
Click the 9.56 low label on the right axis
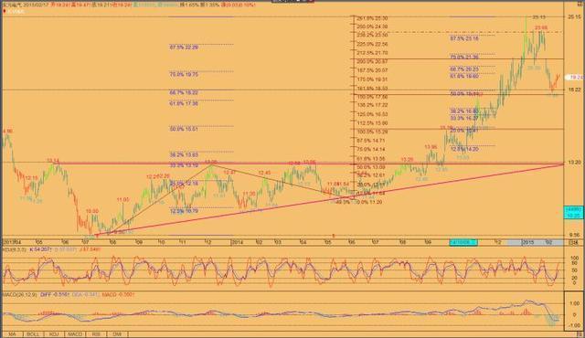tap(575, 235)
